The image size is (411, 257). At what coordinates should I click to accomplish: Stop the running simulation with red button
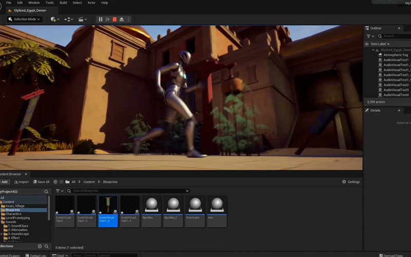pos(115,20)
